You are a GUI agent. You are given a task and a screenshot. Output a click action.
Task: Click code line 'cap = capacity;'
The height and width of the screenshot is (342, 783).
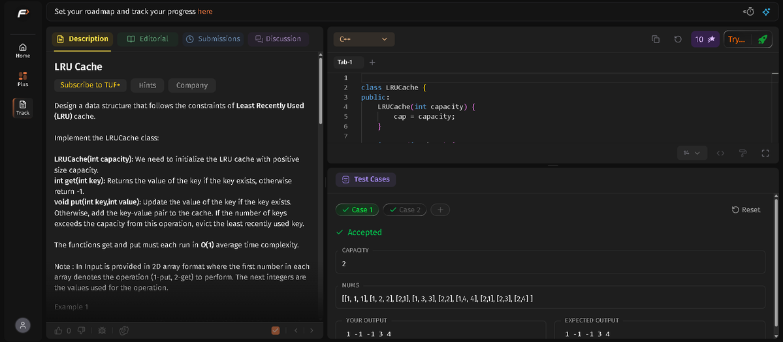coord(424,116)
